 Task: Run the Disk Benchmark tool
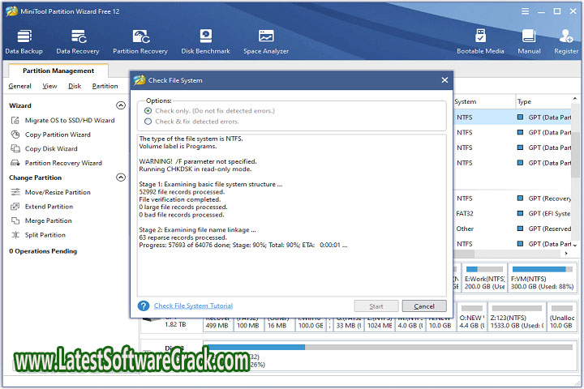click(x=205, y=41)
